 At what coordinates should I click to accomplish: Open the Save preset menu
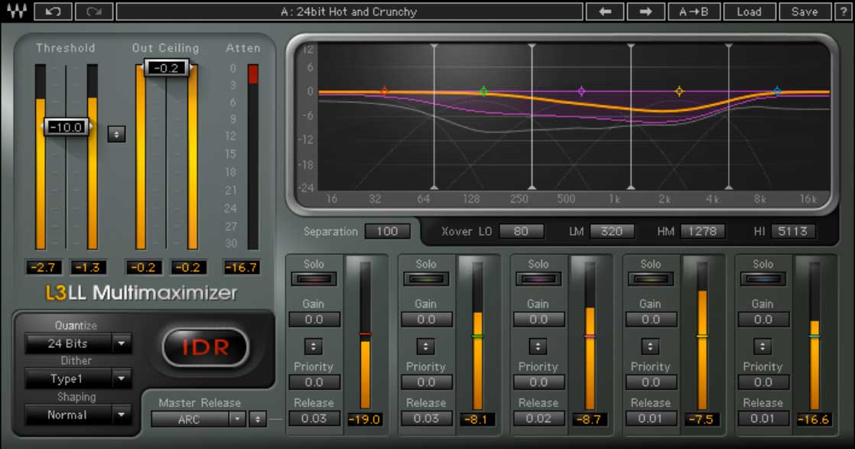tap(805, 11)
